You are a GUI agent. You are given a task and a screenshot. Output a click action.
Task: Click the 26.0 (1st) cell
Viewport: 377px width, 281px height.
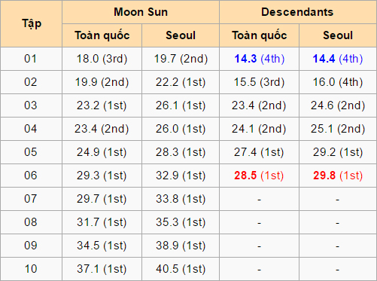(181, 129)
